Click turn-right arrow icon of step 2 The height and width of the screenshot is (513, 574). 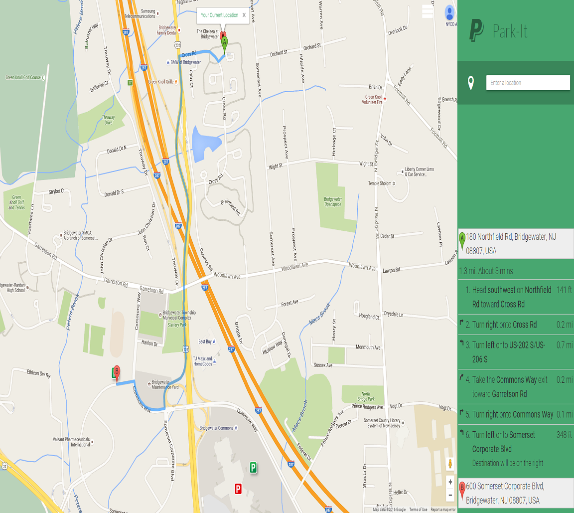coord(461,322)
